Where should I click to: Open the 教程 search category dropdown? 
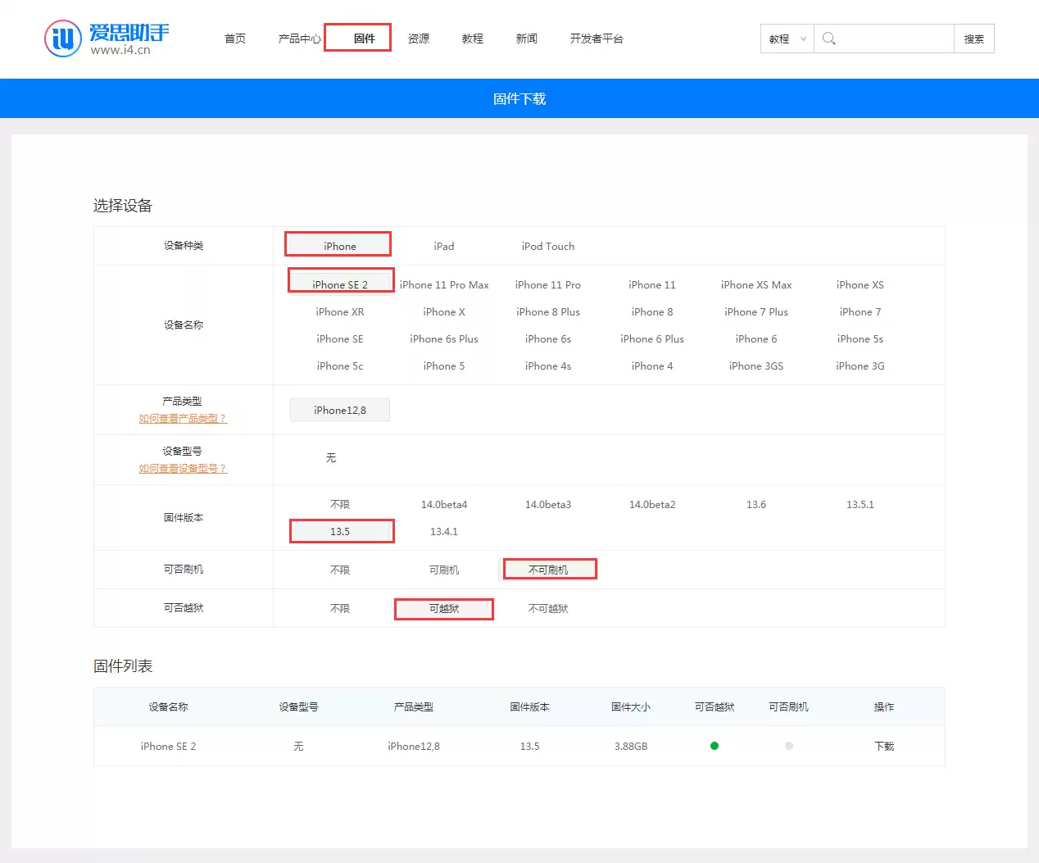coord(787,39)
